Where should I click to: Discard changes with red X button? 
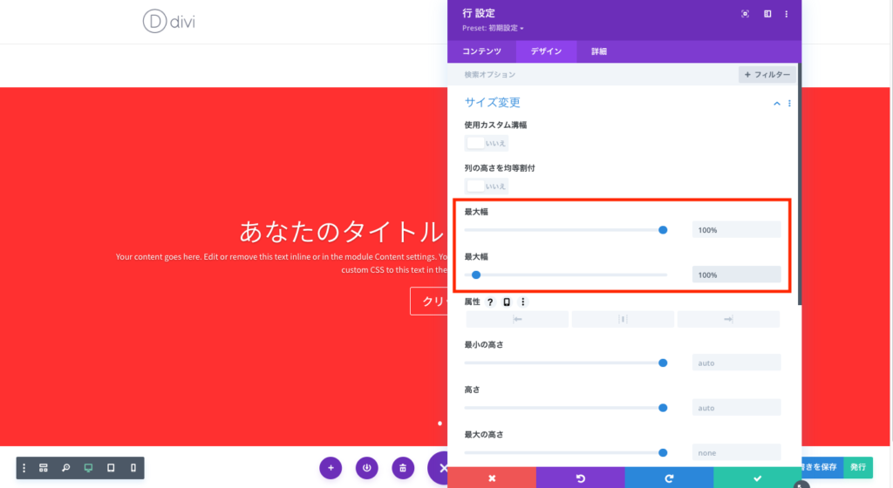coord(492,478)
